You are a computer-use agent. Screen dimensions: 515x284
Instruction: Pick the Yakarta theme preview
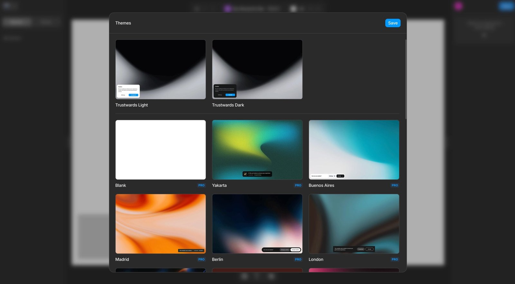[x=257, y=150]
